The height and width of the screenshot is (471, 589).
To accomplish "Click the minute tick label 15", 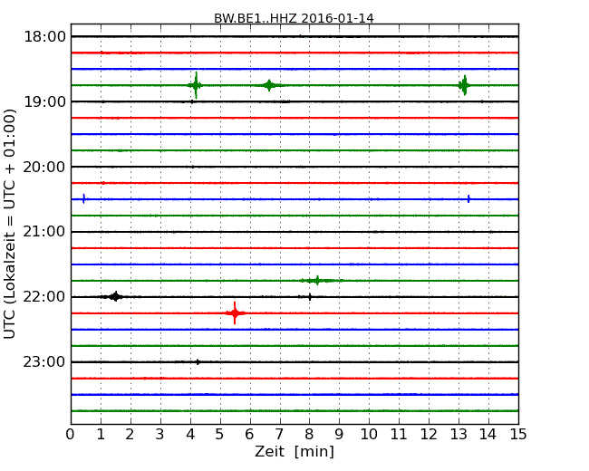I will 518,435.
